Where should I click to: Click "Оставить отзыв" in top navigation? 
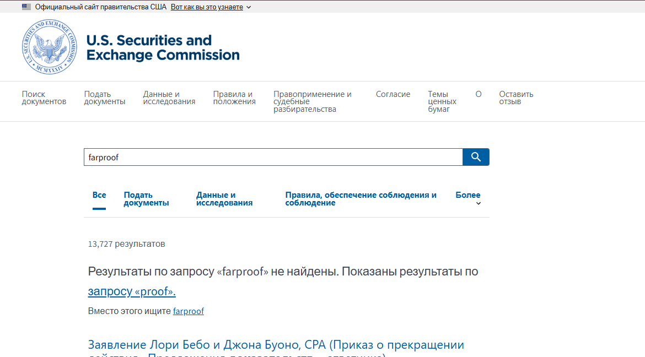point(516,98)
